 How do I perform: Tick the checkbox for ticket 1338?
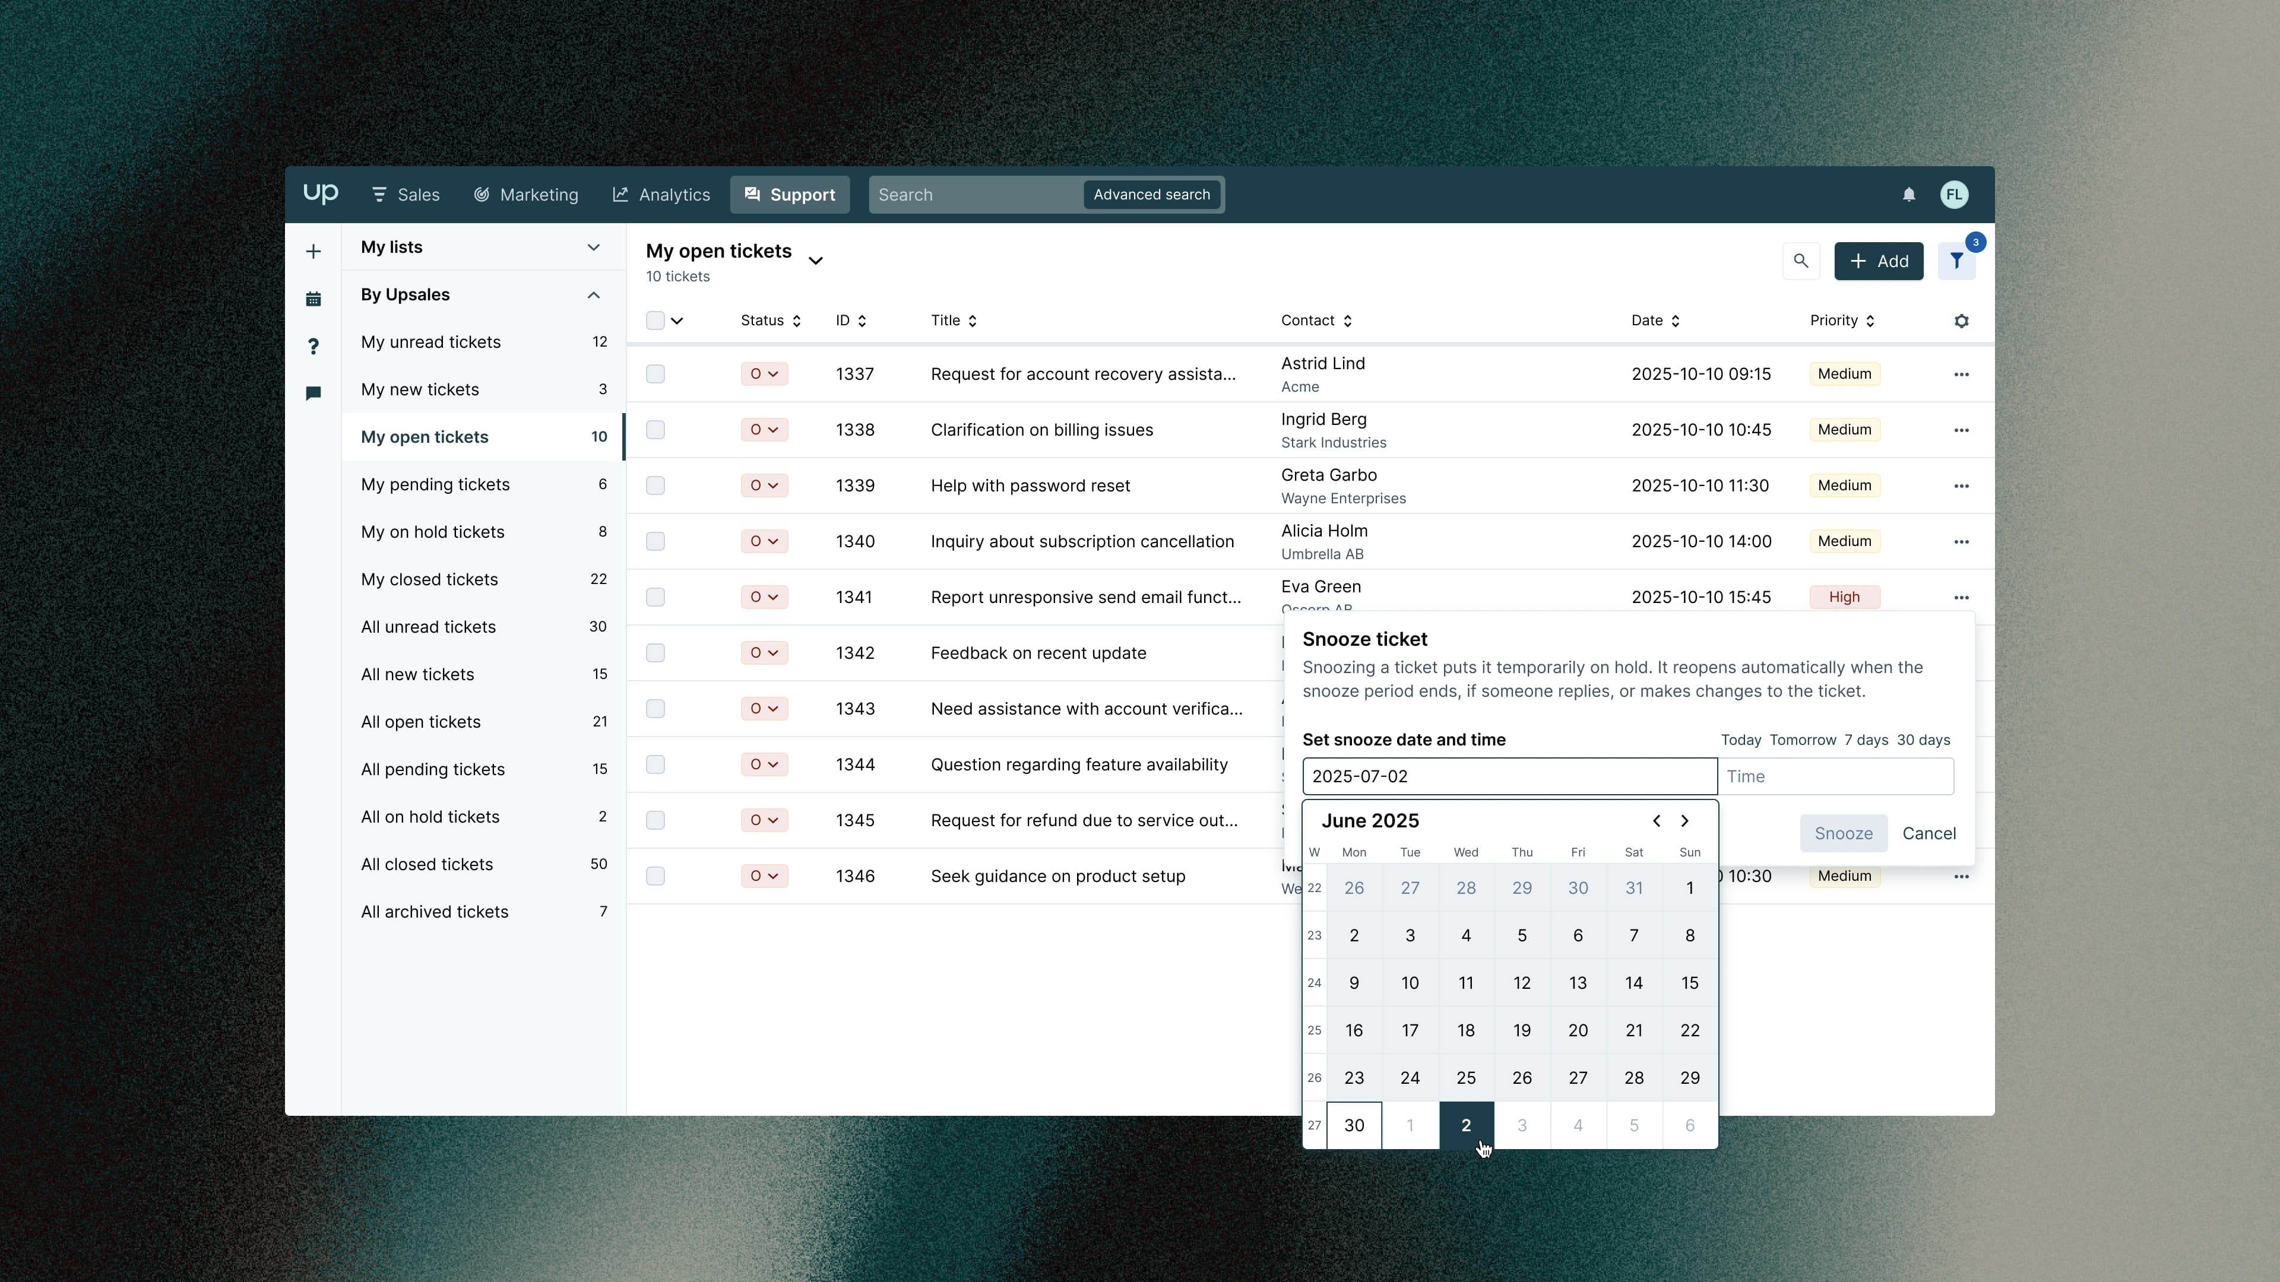point(655,430)
